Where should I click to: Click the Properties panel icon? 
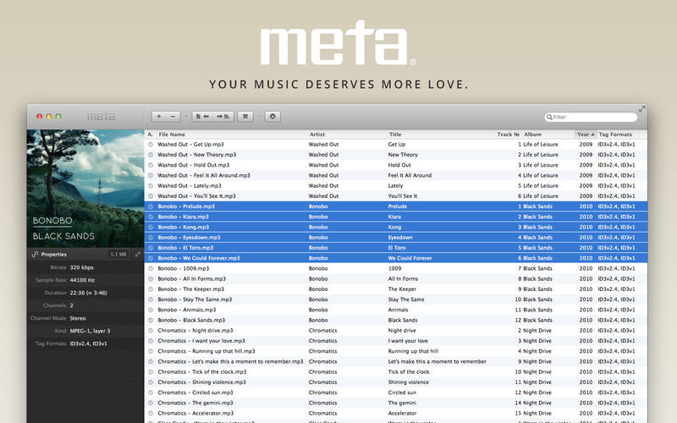coord(35,254)
